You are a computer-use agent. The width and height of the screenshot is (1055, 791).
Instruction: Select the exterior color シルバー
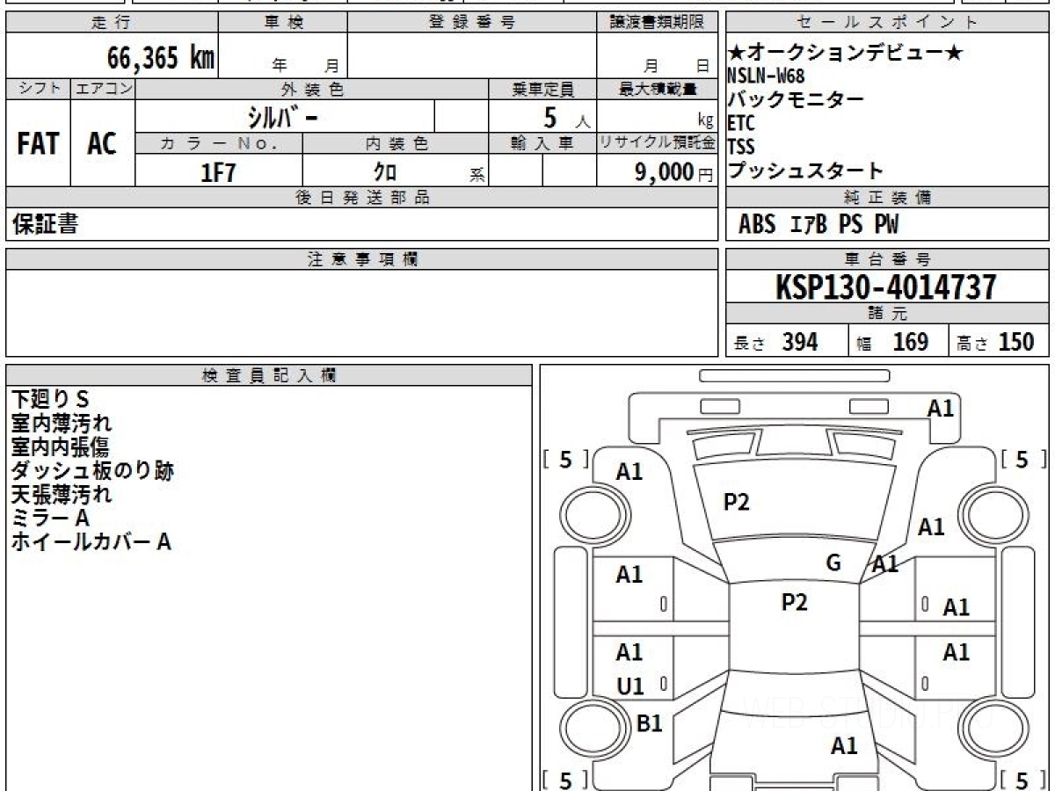coord(282,116)
